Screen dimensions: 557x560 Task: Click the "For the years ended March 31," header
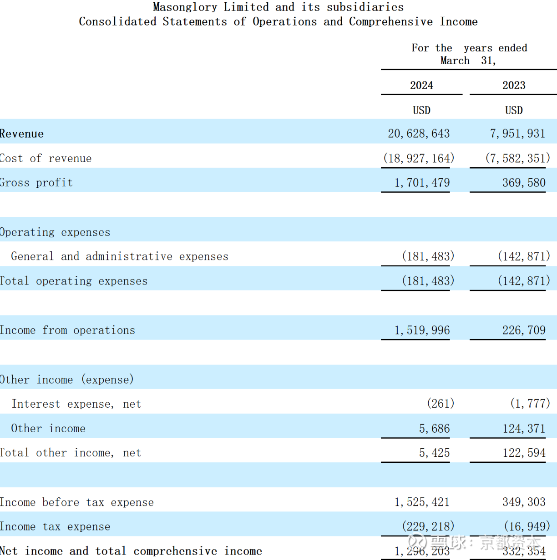click(x=469, y=54)
